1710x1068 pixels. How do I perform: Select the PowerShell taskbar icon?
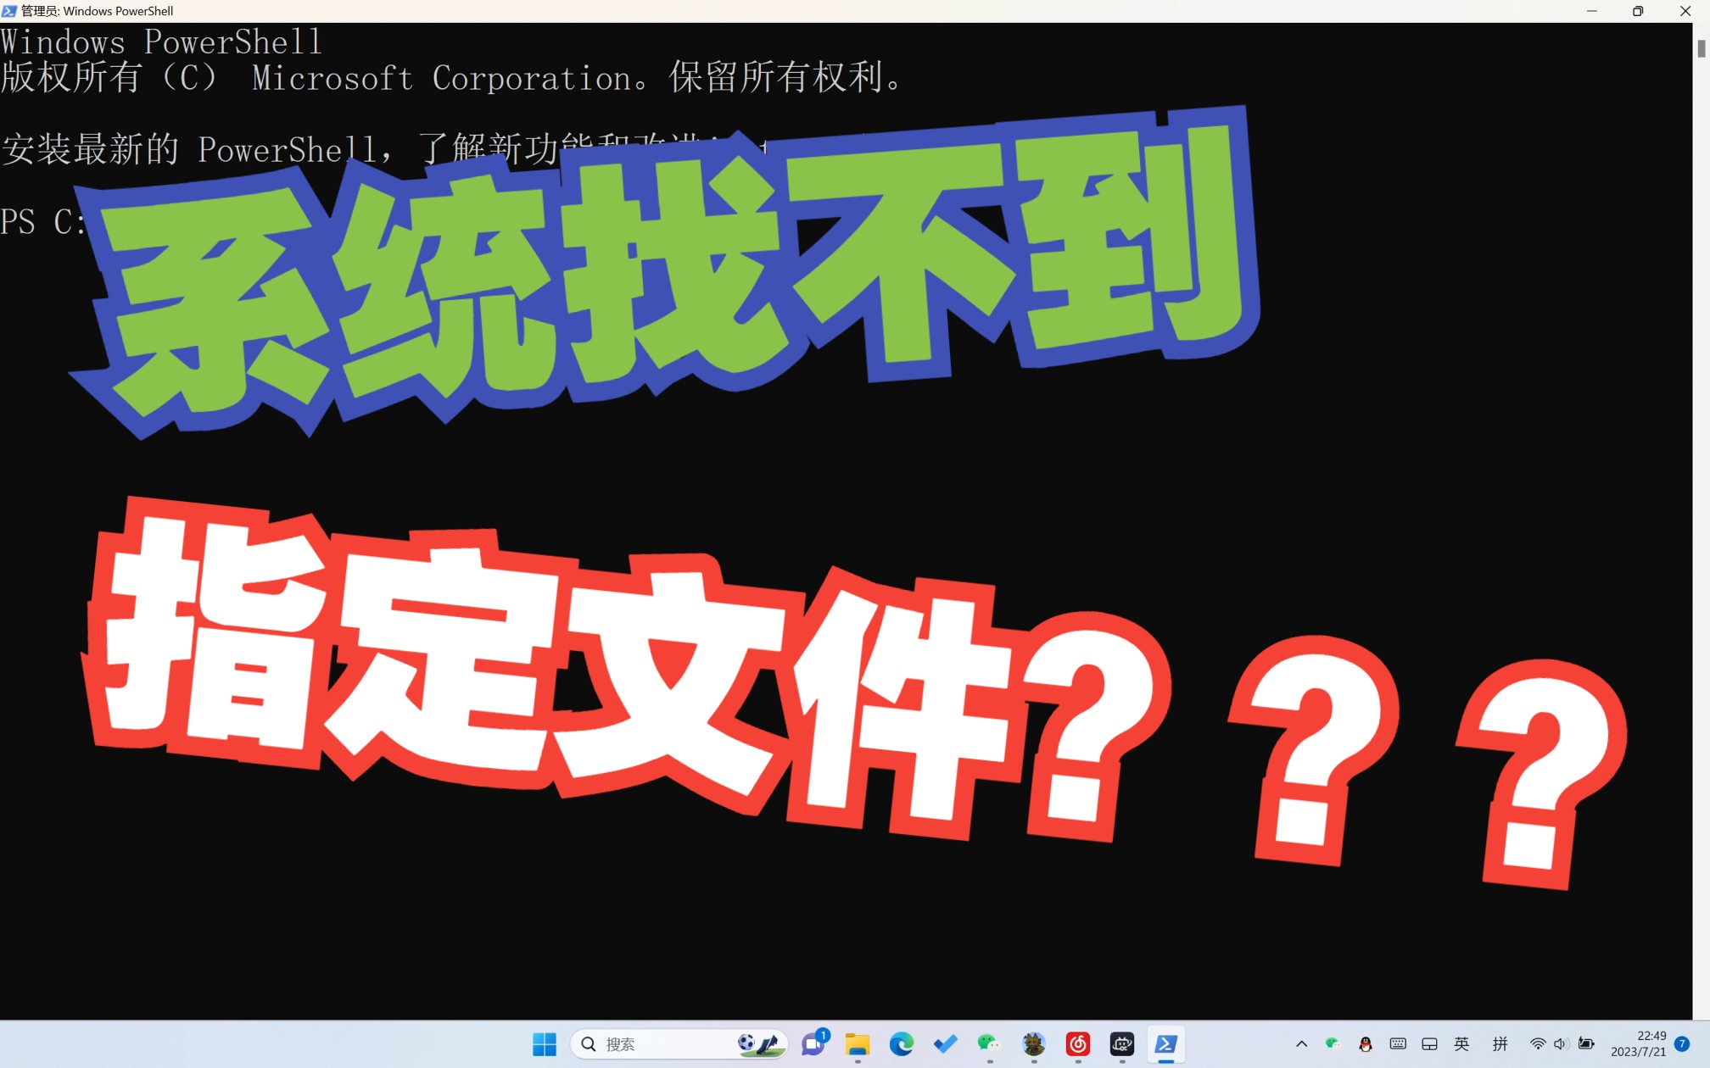[x=1166, y=1044]
